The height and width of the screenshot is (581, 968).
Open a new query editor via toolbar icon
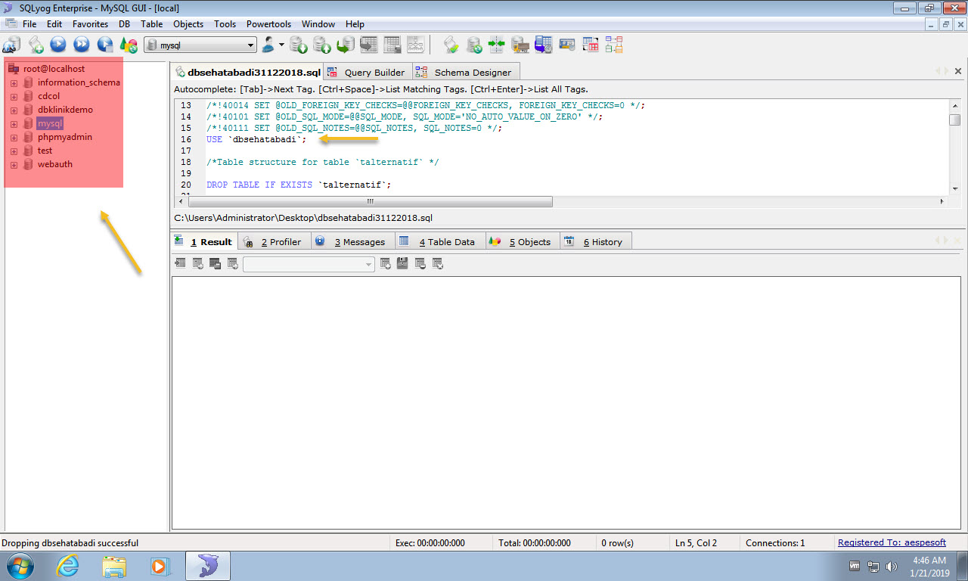pyautogui.click(x=36, y=45)
